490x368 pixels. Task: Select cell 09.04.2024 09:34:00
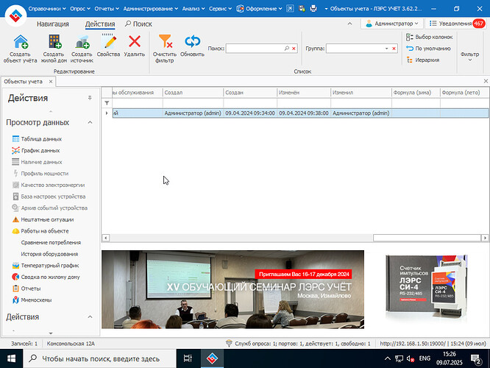pyautogui.click(x=250, y=113)
